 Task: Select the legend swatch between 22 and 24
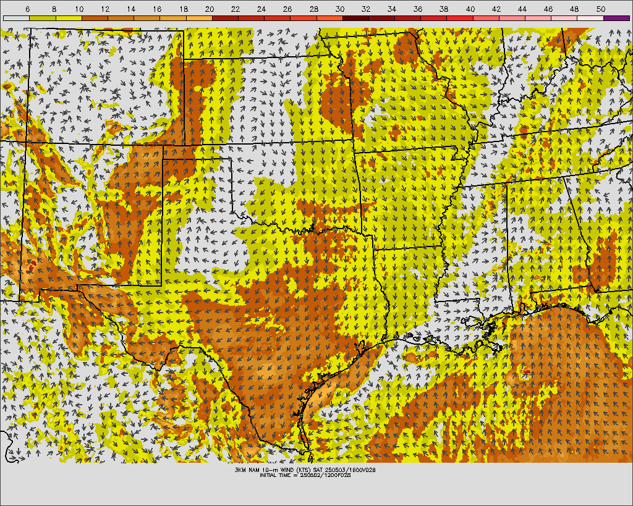[x=251, y=18]
